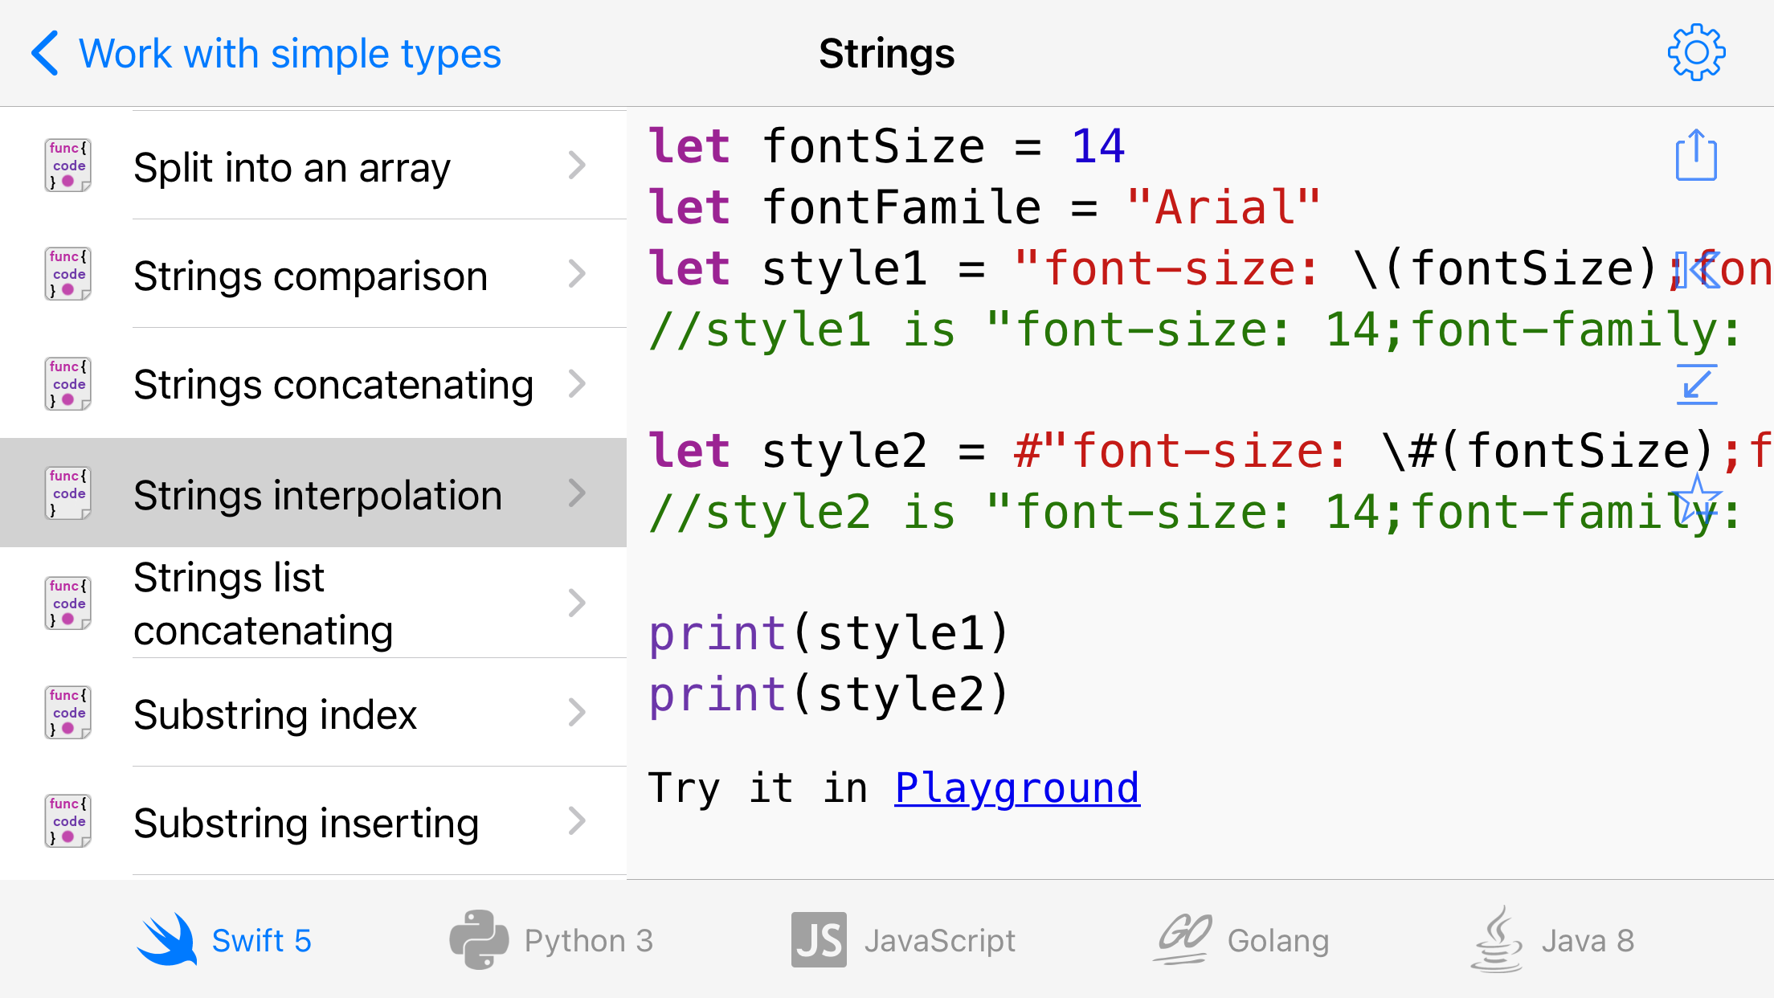Click the Go gopher logo
Viewport: 1774px width, 998px height.
click(x=1183, y=938)
